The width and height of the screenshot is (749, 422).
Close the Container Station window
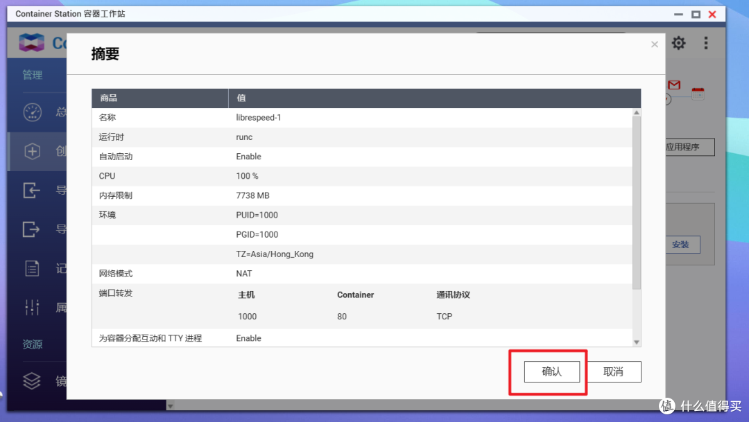(x=712, y=15)
